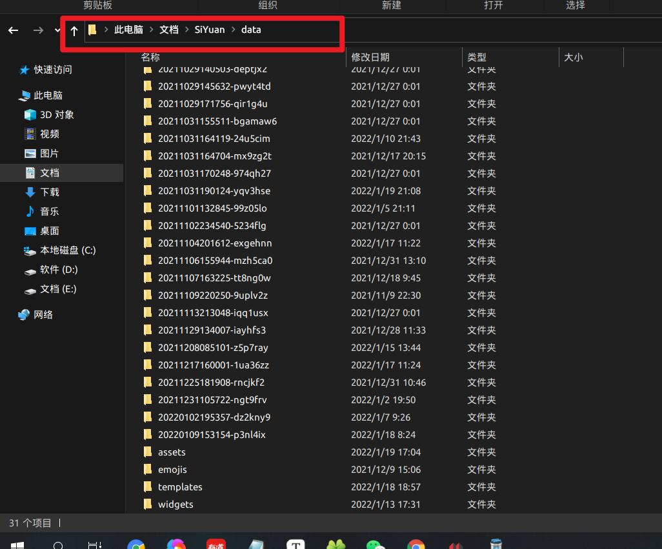Navigate up one level with the up-arrow icon
Image resolution: width=662 pixels, height=549 pixels.
[x=74, y=30]
